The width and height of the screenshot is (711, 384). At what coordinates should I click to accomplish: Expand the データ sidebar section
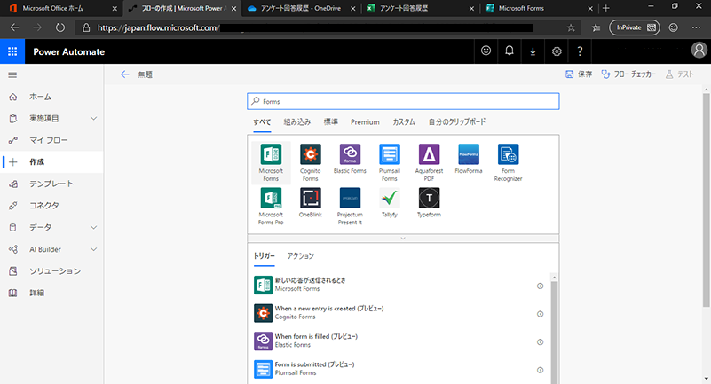93,227
